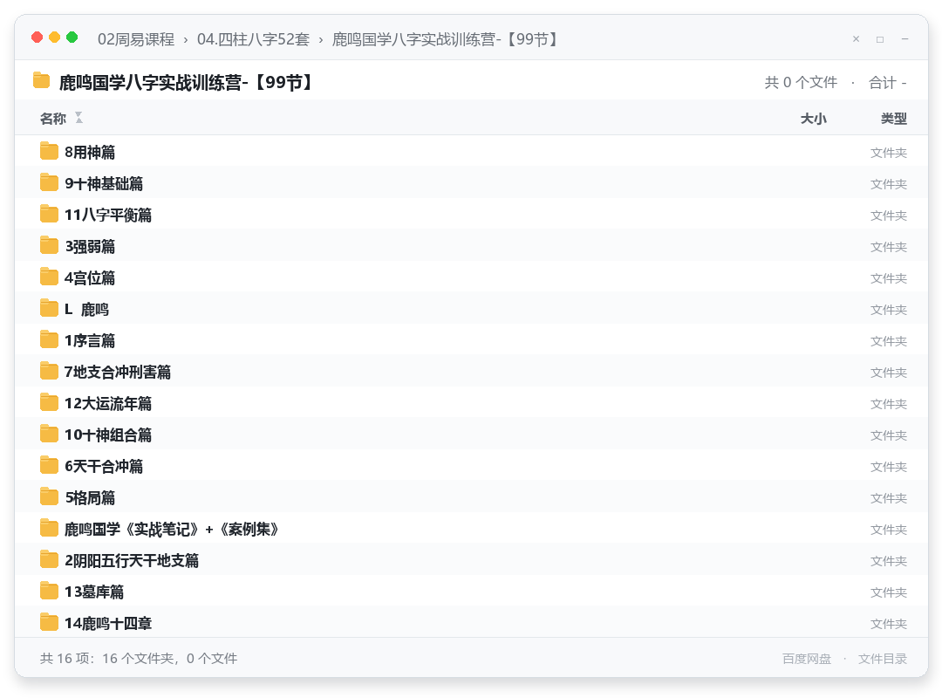Click the yellow traffic-light button
This screenshot has width=942, height=698.
[55, 38]
